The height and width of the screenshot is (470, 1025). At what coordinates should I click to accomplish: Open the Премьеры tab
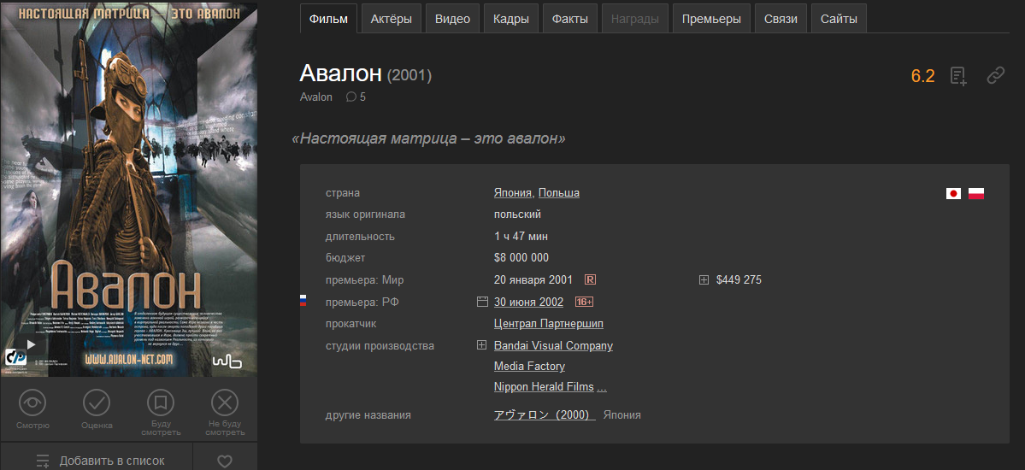711,18
